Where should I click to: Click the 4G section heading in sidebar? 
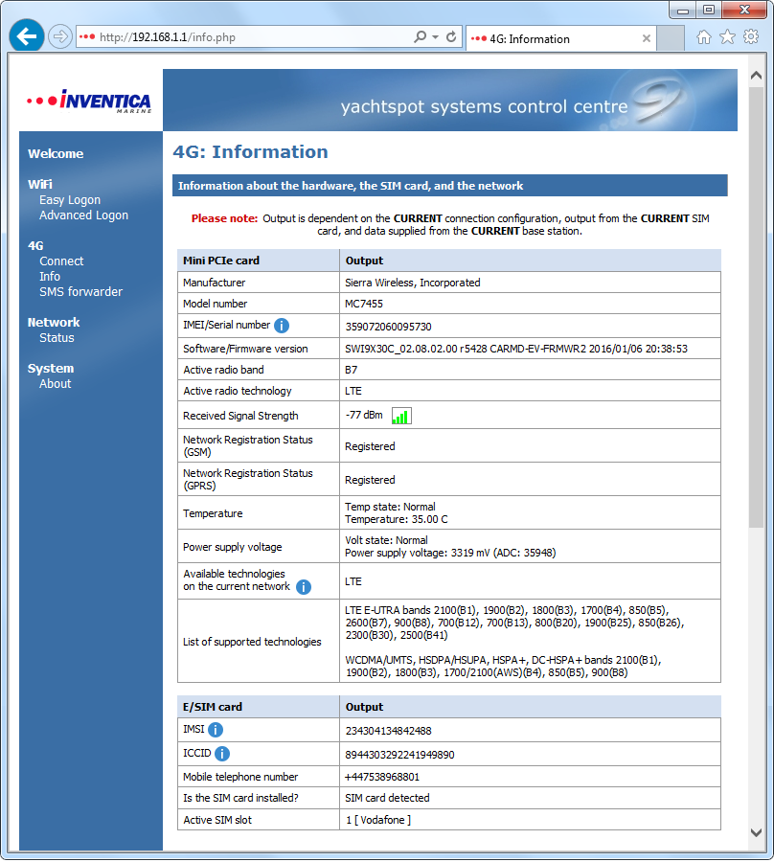click(35, 246)
